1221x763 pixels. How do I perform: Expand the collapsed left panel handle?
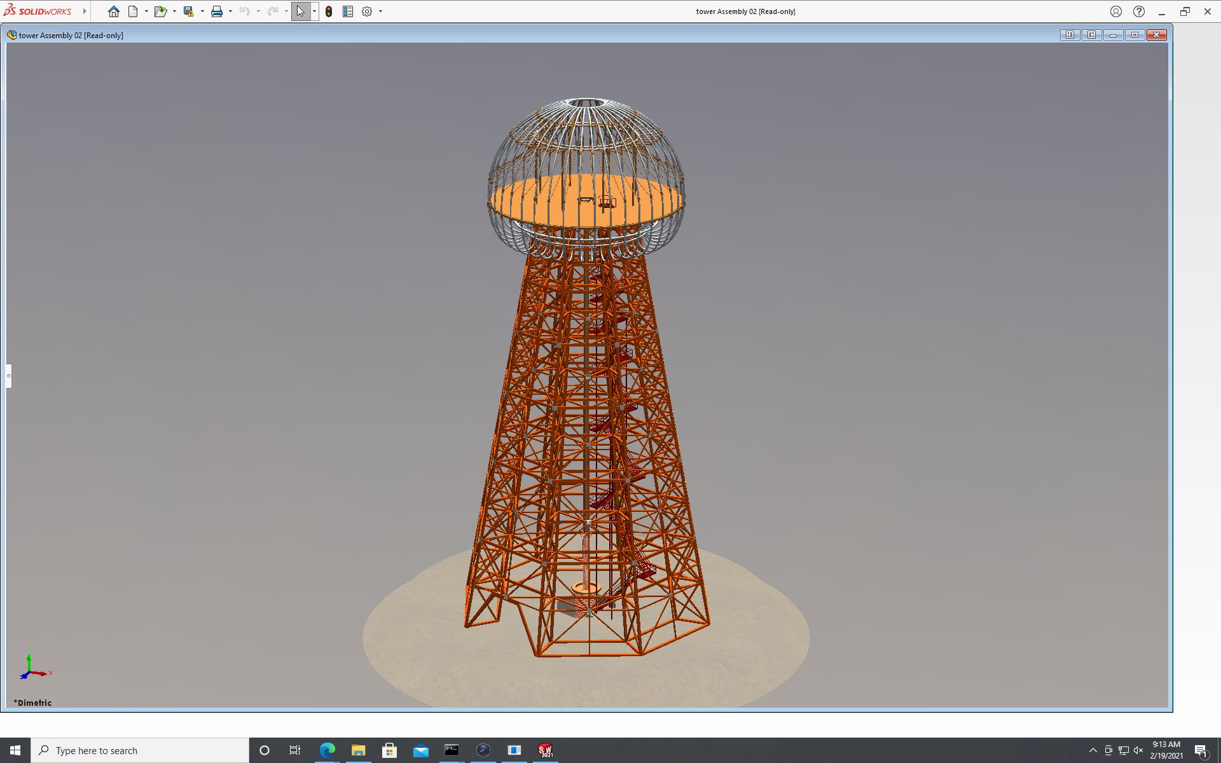click(x=9, y=376)
